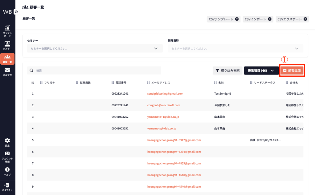The width and height of the screenshot is (315, 195).
Task: Open the セミナー selection dropdown
Action: coord(95,48)
